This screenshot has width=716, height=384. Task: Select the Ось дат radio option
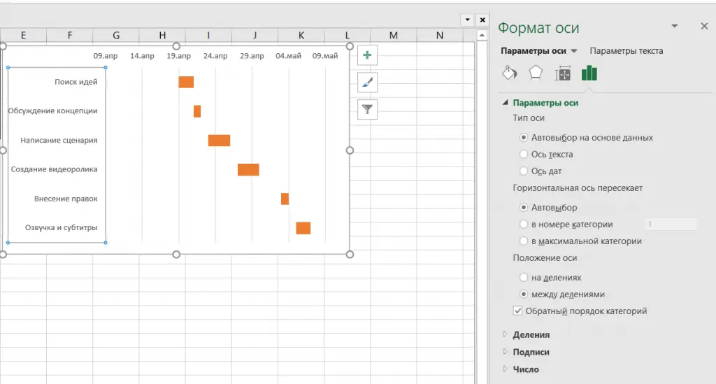coord(524,171)
